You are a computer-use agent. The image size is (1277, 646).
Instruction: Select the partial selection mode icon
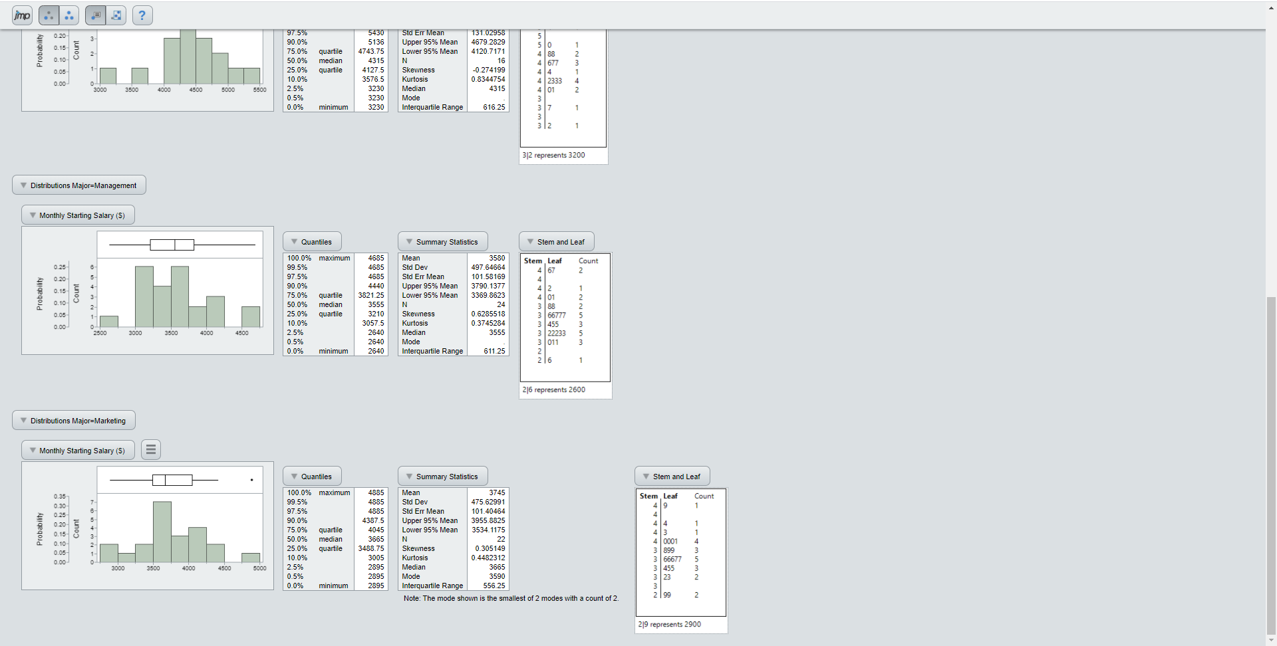49,15
